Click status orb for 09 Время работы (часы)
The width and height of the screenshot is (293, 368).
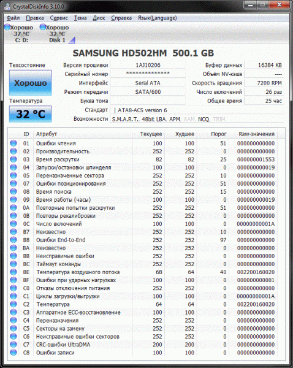(x=13, y=199)
